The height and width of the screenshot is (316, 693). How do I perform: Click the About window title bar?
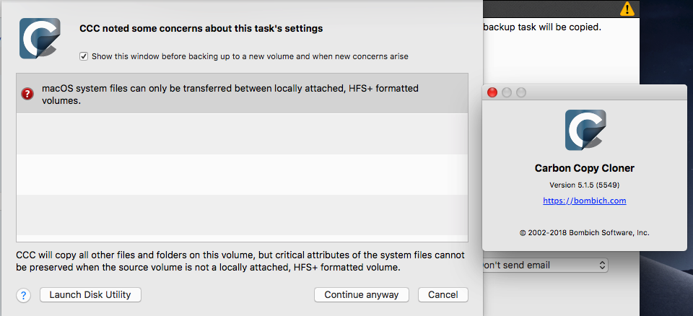tap(585, 92)
